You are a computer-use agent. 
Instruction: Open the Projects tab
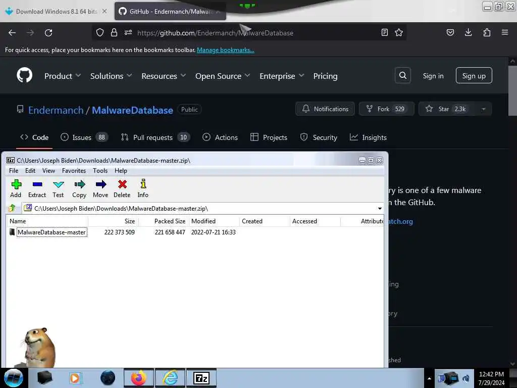pyautogui.click(x=269, y=137)
